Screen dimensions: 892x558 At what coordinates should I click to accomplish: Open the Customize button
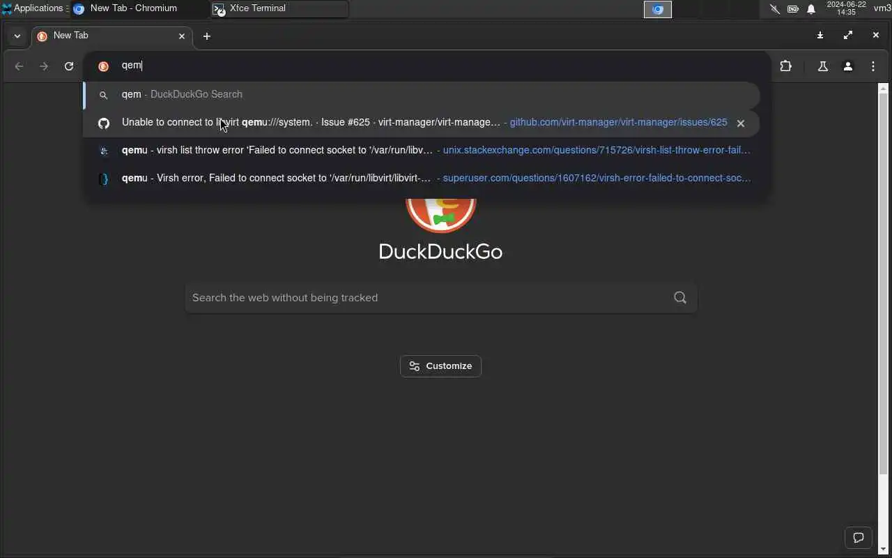440,366
